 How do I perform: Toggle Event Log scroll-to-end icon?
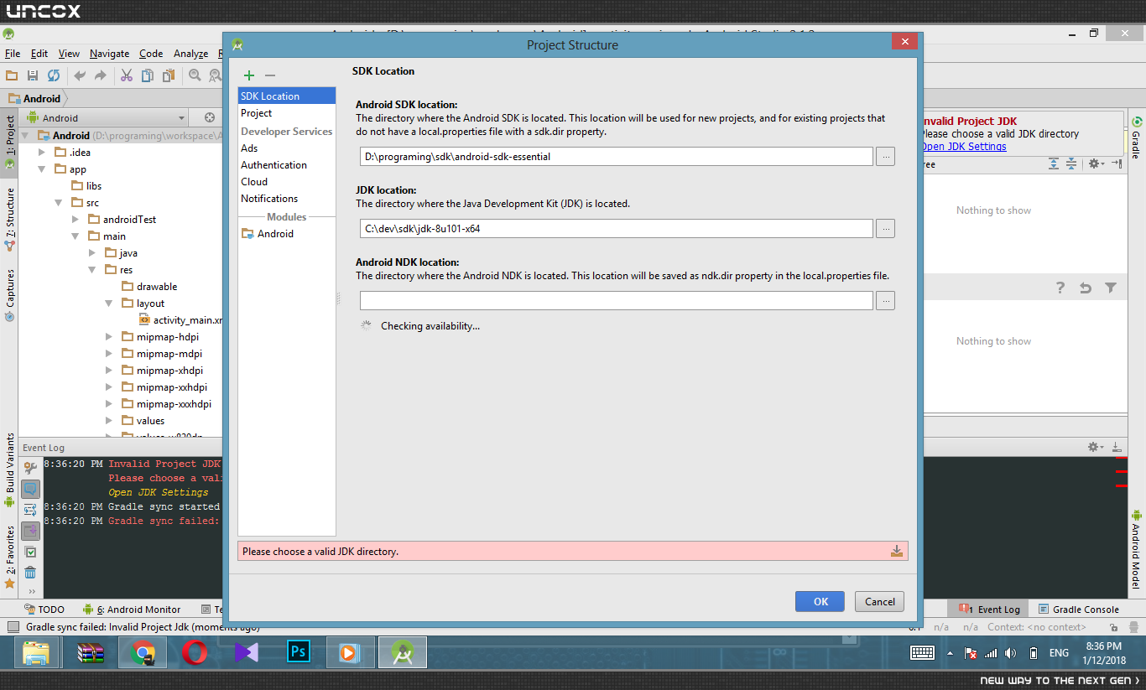pos(30,530)
